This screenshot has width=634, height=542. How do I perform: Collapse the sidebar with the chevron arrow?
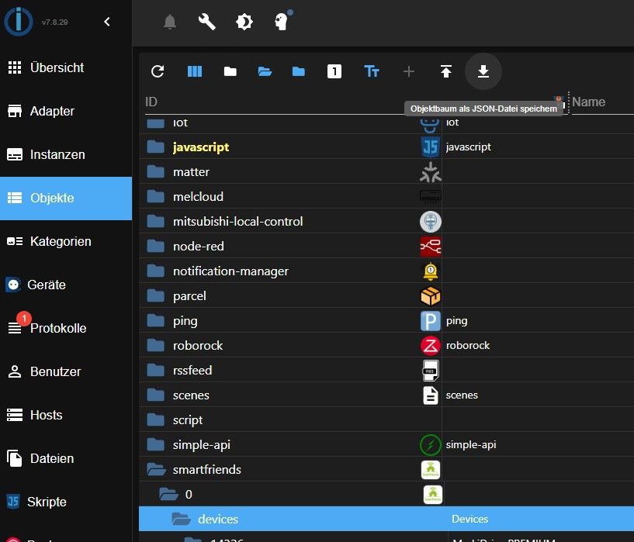pos(107,22)
